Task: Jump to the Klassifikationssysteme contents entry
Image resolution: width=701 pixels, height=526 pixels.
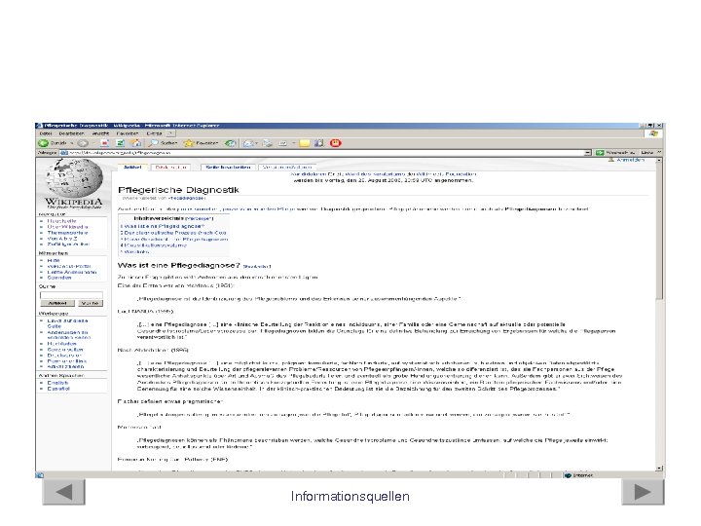Action: coord(154,245)
